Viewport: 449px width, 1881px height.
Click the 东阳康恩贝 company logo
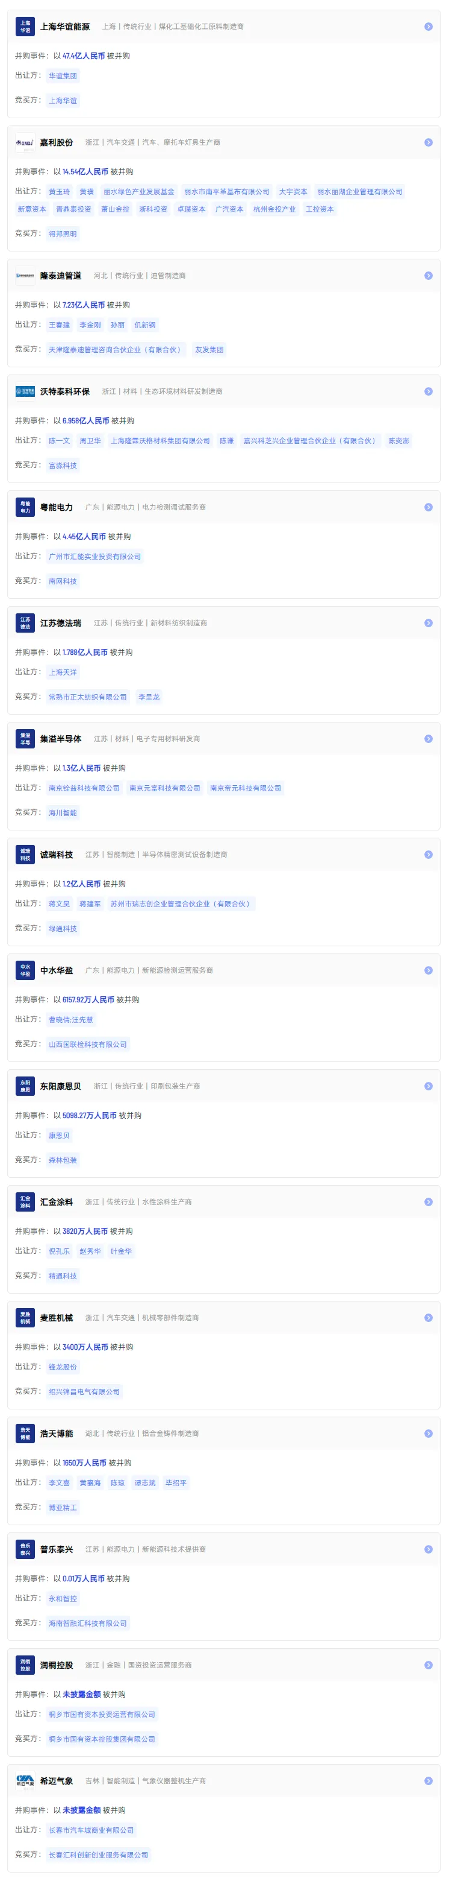coord(25,1086)
